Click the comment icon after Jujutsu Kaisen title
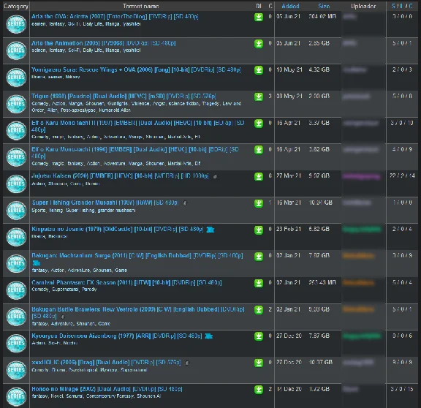Image resolution: width=421 pixels, height=408 pixels. tap(215, 176)
